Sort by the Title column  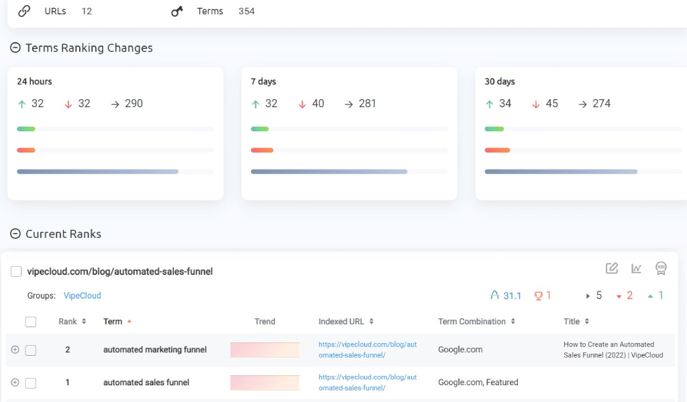click(576, 322)
